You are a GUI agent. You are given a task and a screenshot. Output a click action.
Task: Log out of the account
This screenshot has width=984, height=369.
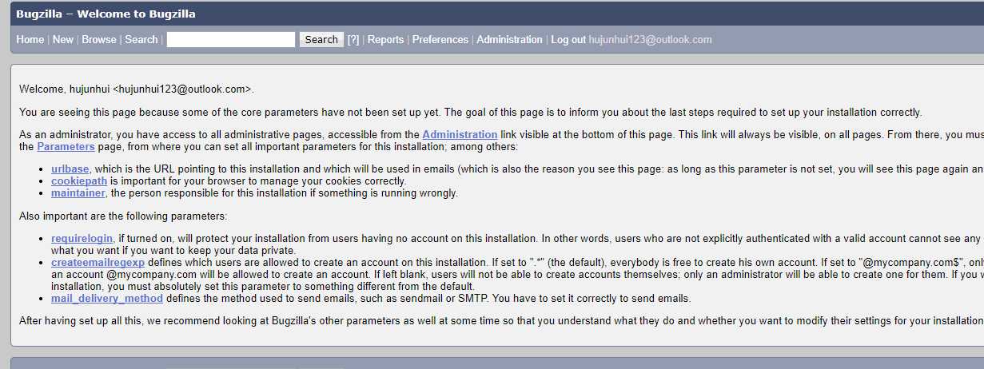coord(568,39)
